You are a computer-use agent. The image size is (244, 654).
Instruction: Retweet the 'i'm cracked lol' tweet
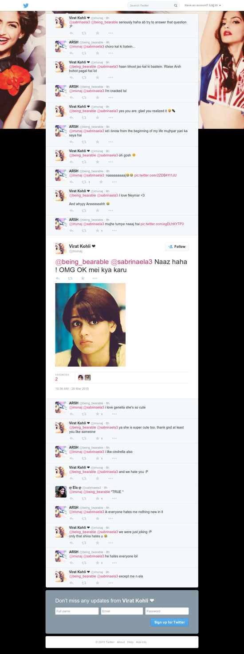click(x=84, y=98)
